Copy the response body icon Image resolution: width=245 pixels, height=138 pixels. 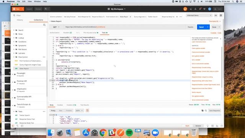point(203,111)
